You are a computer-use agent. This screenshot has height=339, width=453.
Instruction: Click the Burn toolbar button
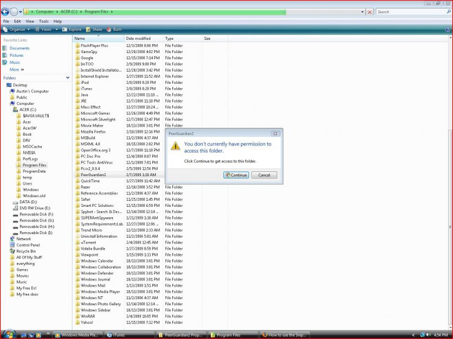pos(114,30)
